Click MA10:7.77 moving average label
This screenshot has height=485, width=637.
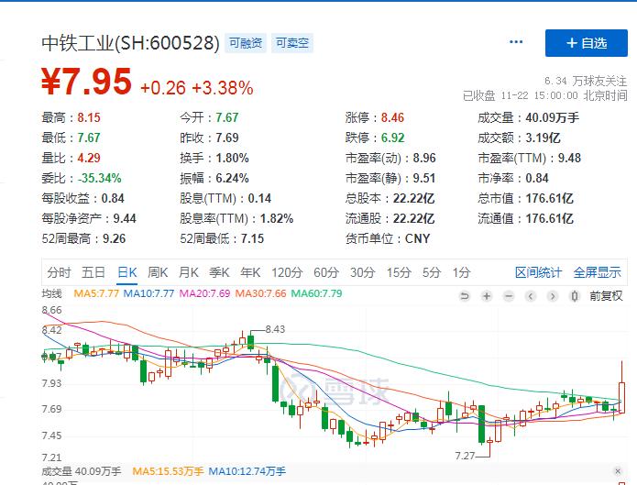[x=148, y=293]
